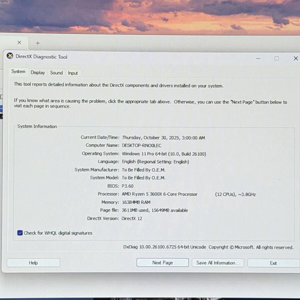Click the System Information group label

tap(37, 126)
